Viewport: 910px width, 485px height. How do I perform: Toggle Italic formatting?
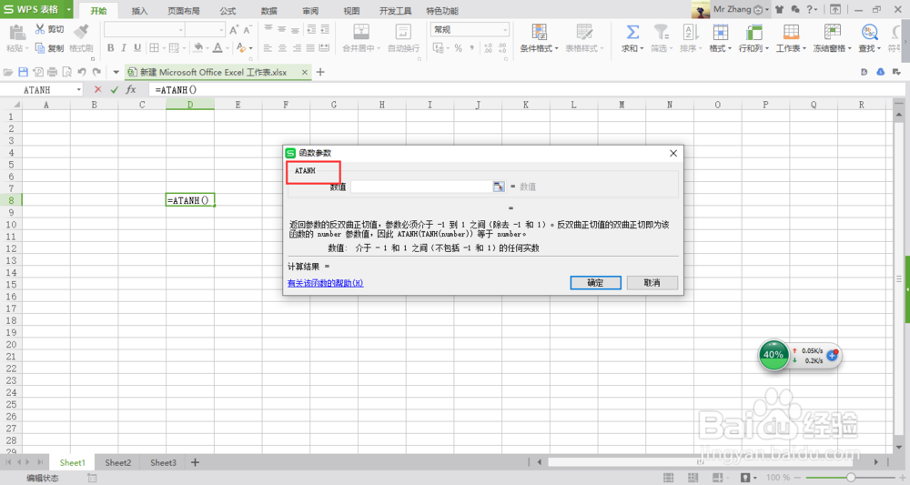pos(124,47)
